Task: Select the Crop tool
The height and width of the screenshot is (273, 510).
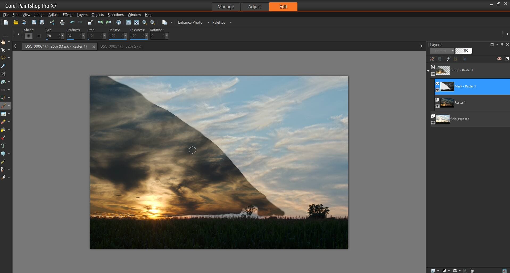Action: pyautogui.click(x=3, y=74)
